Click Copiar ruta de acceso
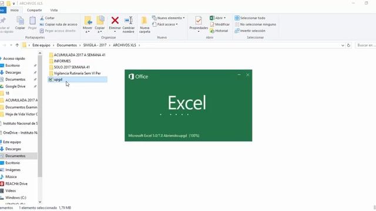 point(59,25)
